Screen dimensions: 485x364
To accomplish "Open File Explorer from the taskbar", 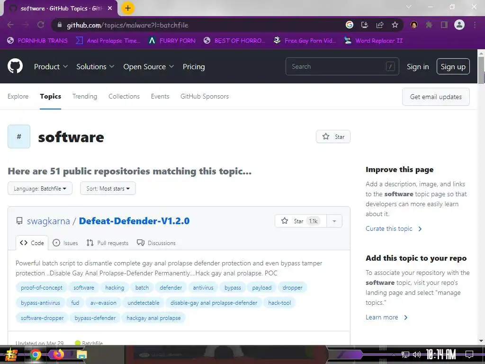I will (81, 355).
